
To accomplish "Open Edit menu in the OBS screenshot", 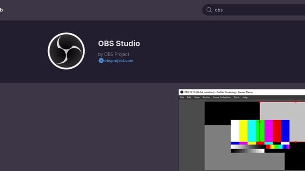I will (189, 97).
